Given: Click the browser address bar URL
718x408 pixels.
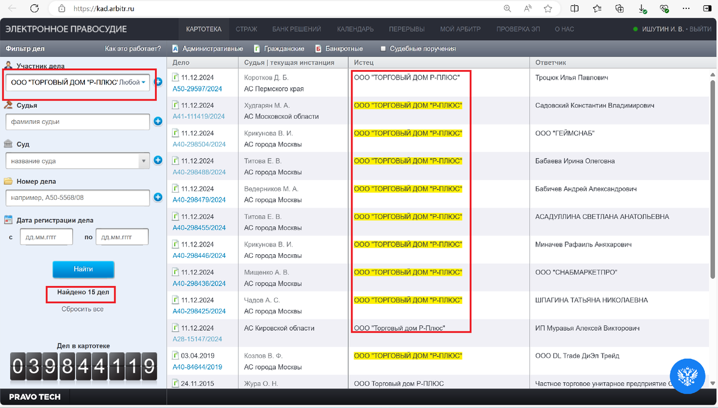Looking at the screenshot, I should [104, 9].
